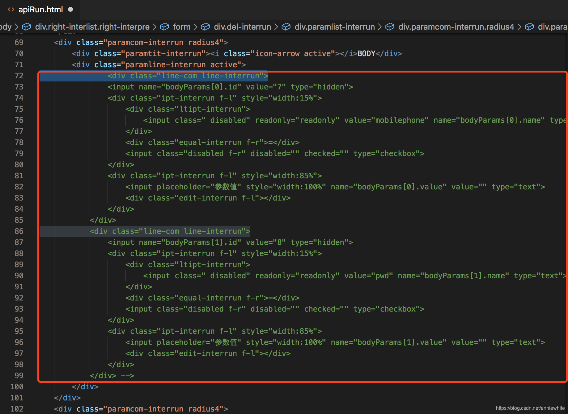Image resolution: width=568 pixels, height=414 pixels.
Task: Click line number 99 in the gutter
Action: point(19,376)
